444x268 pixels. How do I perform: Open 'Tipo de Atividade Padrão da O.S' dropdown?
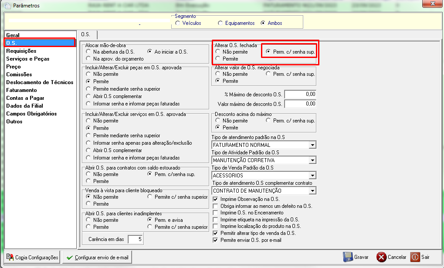(312, 160)
